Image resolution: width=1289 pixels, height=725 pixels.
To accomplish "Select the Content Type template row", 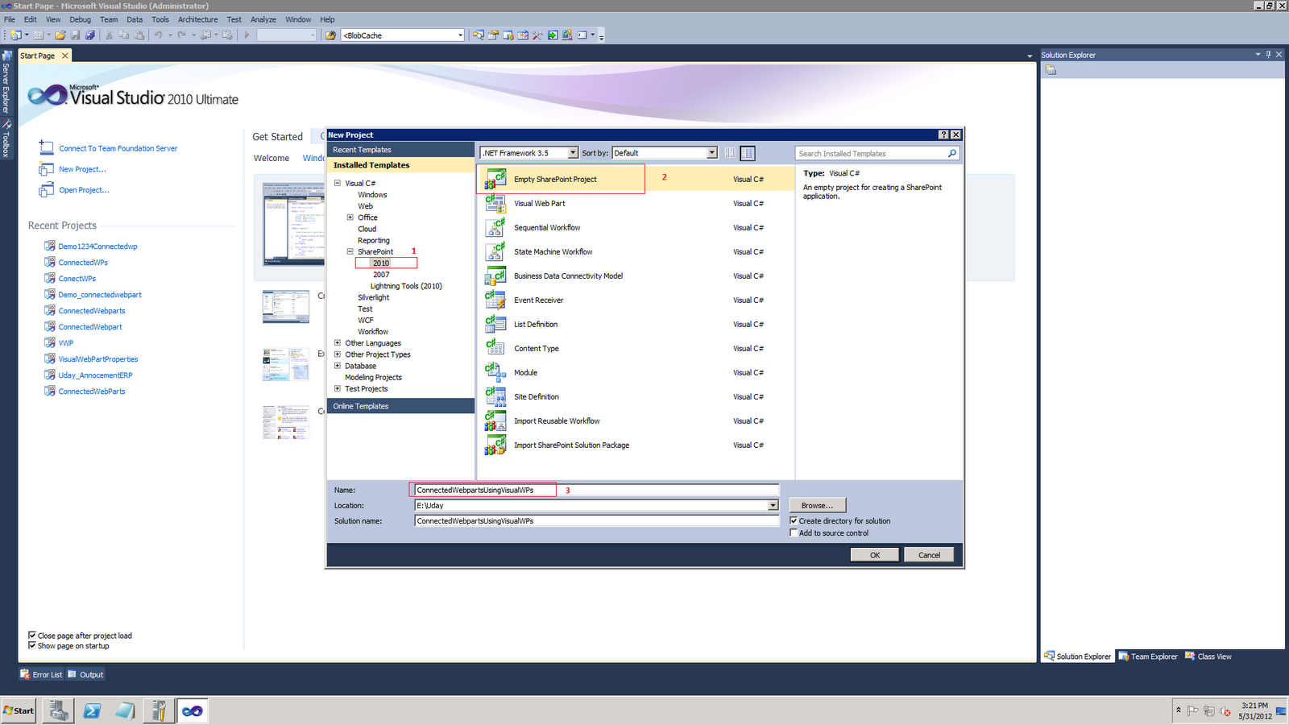I will tap(636, 348).
